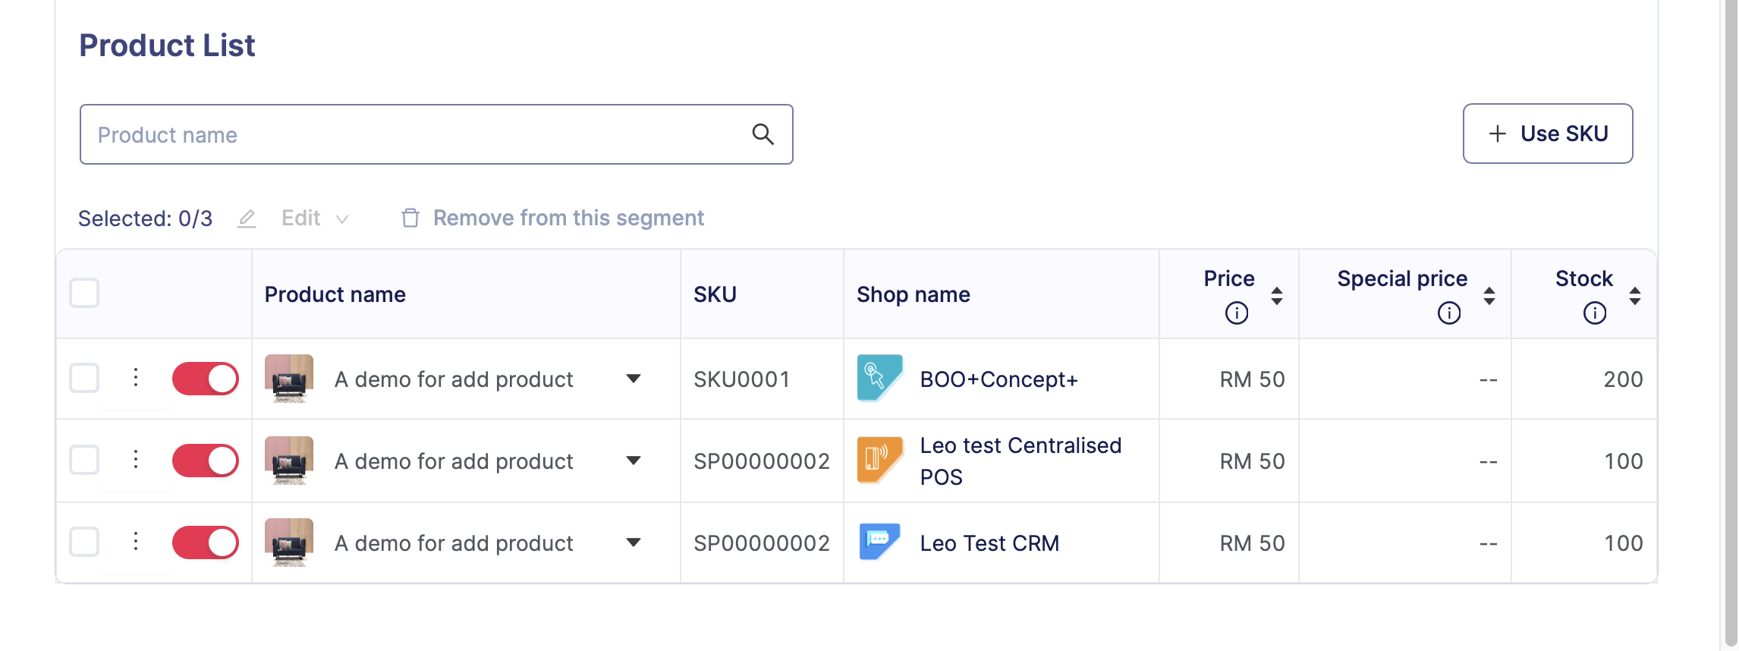Open the Edit dropdown menu
Viewport: 1739px width, 651px height.
point(313,219)
